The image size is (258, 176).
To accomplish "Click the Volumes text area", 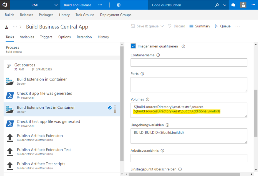I will coord(189,110).
